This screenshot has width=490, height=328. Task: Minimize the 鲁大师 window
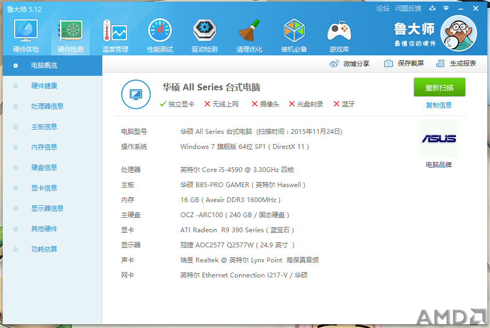460,9
